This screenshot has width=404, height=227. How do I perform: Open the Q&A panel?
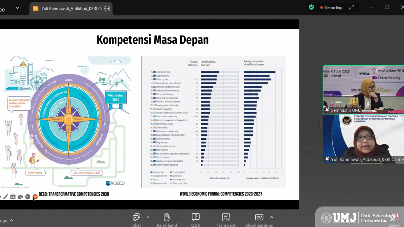coord(195,220)
